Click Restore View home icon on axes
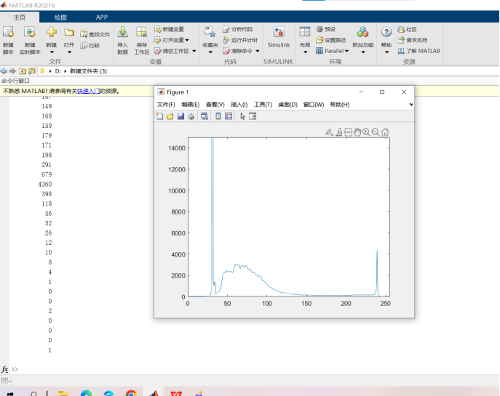 point(385,132)
